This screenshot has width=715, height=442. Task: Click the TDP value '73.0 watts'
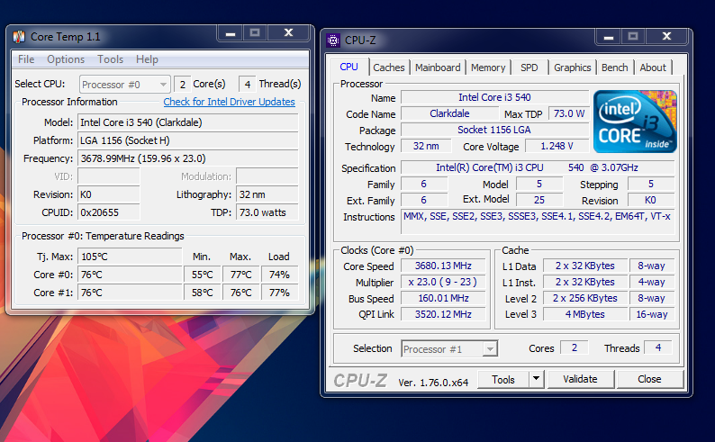(x=267, y=212)
